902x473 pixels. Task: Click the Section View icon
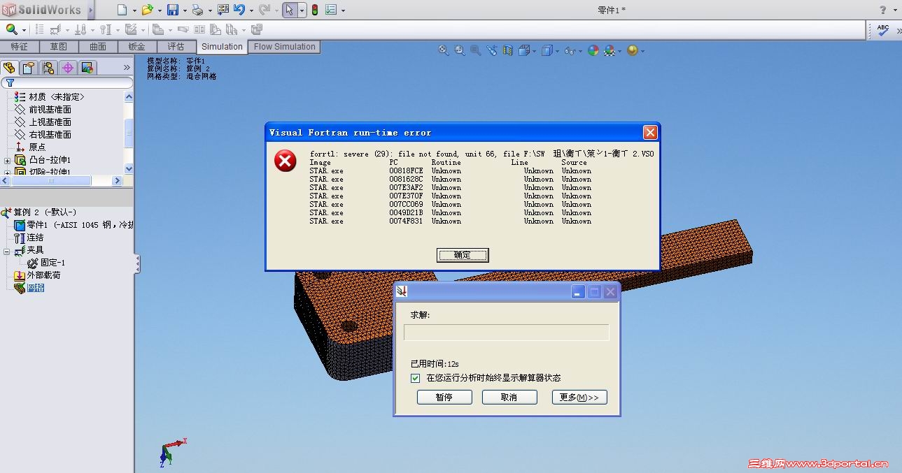508,50
